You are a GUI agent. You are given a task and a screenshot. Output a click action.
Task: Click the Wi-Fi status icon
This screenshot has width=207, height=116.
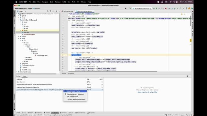(x=170, y=2)
